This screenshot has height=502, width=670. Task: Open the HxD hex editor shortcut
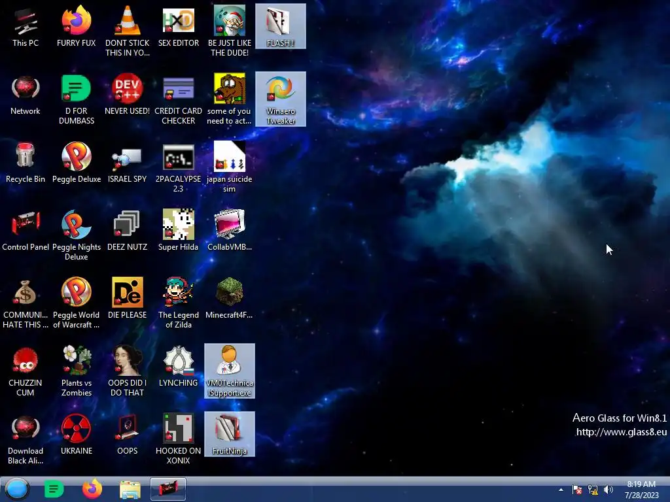pyautogui.click(x=178, y=26)
